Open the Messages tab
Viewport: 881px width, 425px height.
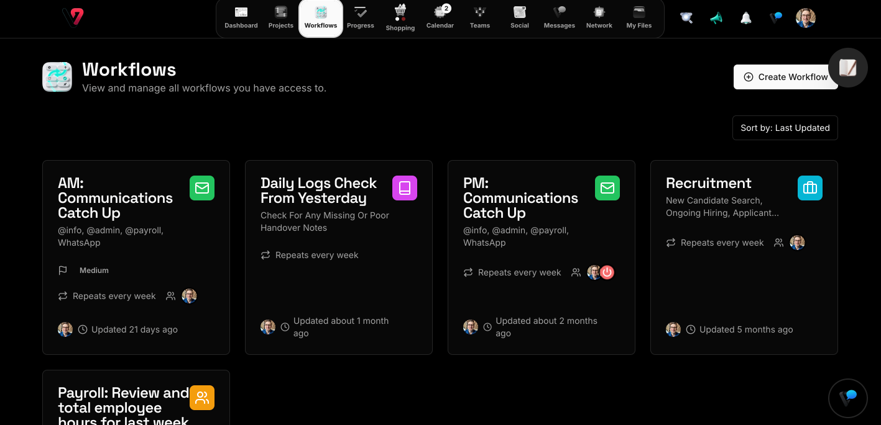559,18
